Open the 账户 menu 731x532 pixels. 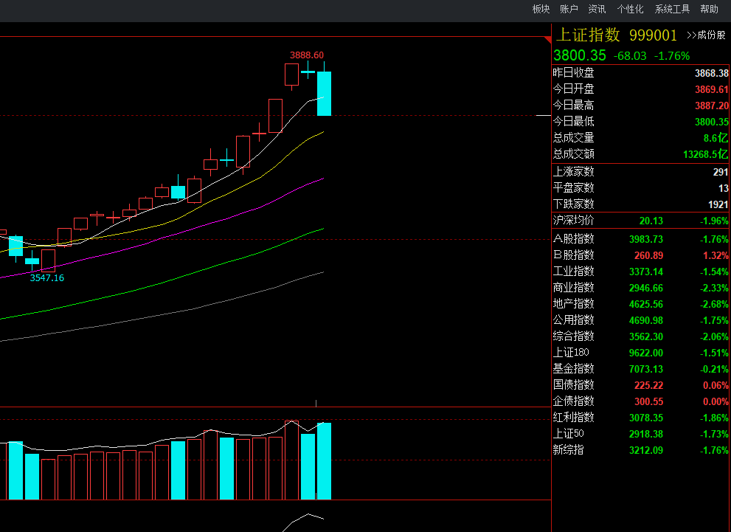[x=569, y=9]
